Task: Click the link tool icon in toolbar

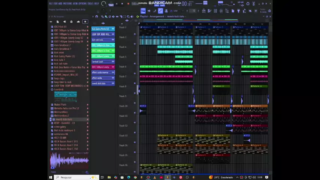Action: (160, 11)
